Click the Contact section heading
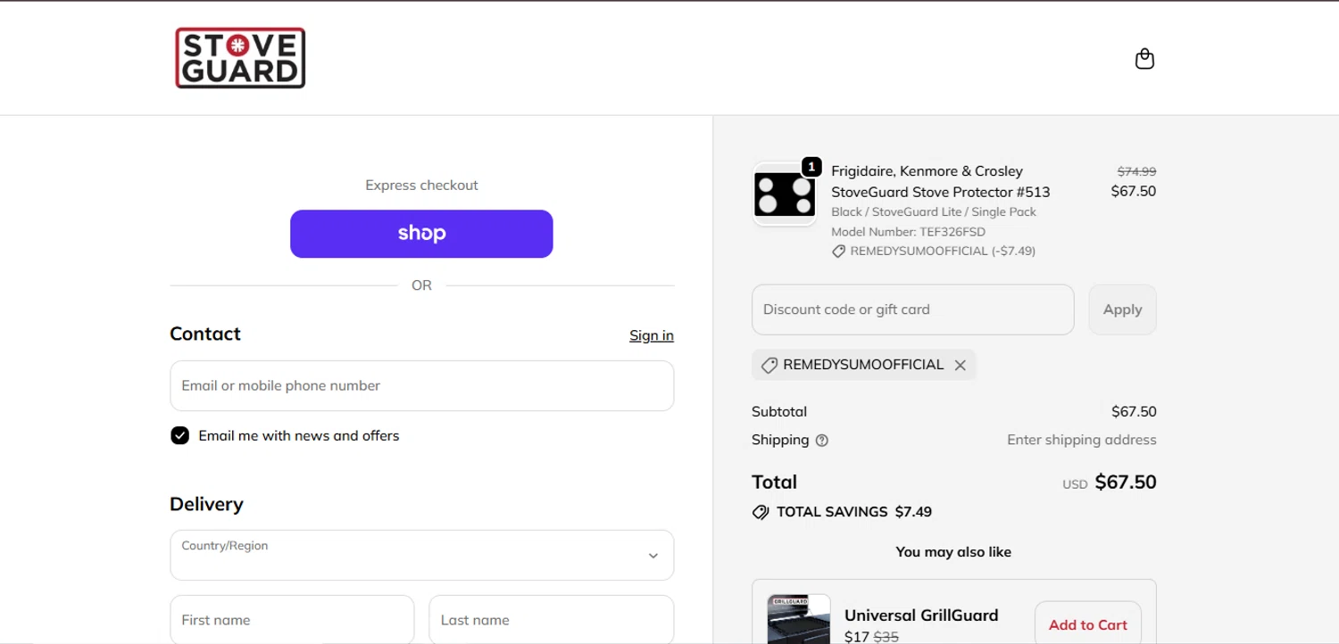 tap(205, 334)
